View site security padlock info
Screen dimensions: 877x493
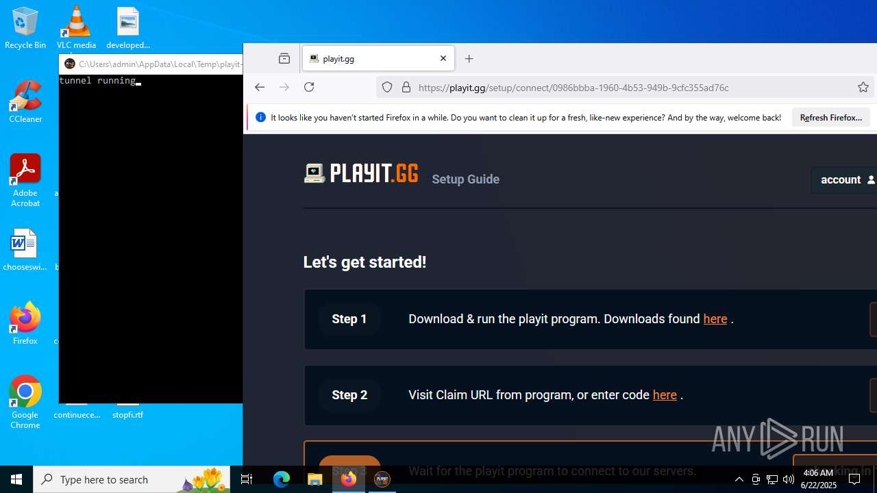406,87
